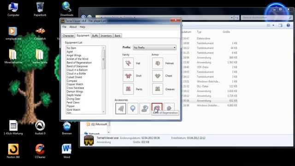Screen dimensions: 295x166
Task: Select Compass in equipment list
Action: point(72,81)
